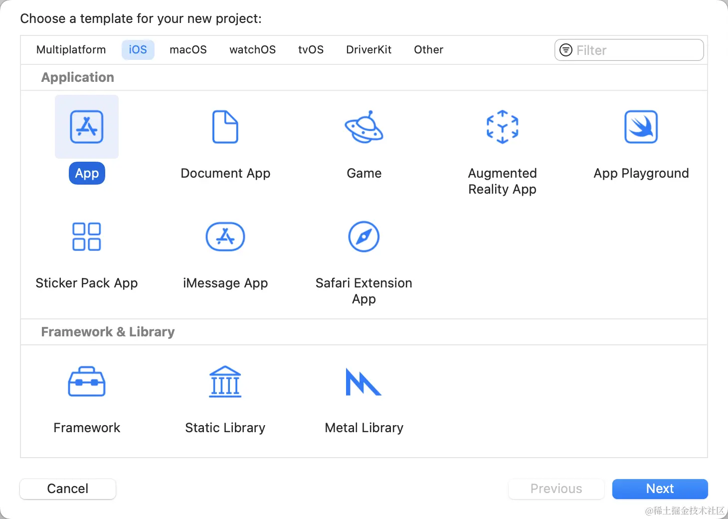Select the Safari Extension App compass icon
The image size is (728, 519).
(x=364, y=237)
